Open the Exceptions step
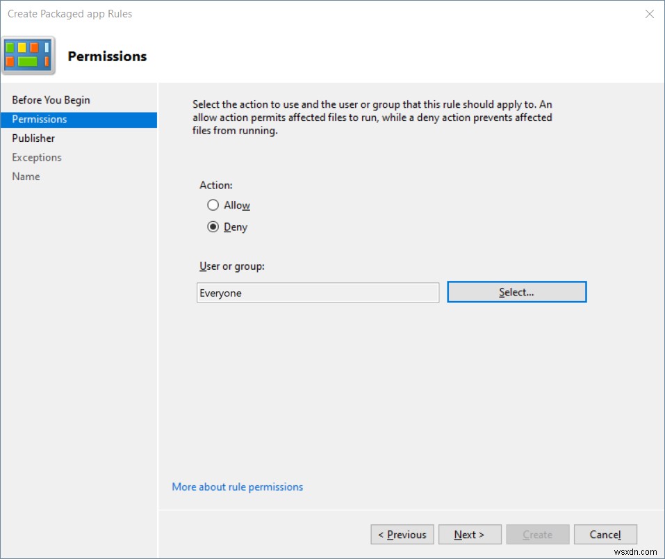Viewport: 665px width, 559px height. pos(36,157)
